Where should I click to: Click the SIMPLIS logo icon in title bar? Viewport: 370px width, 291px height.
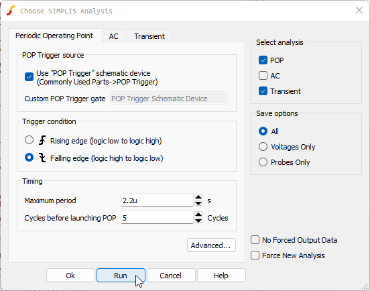(11, 11)
